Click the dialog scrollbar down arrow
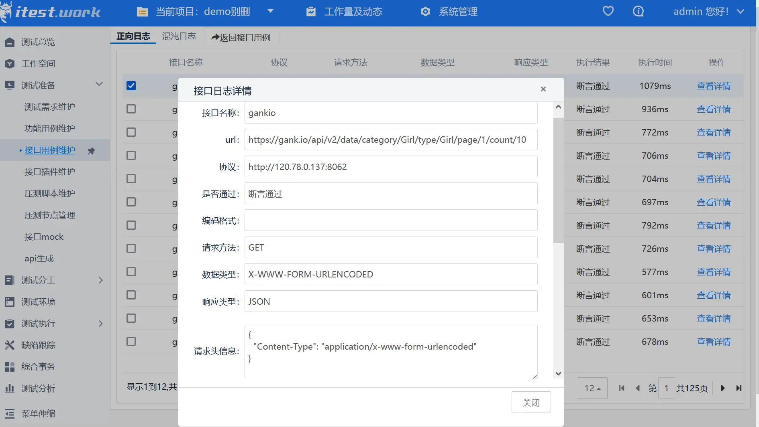 558,374
